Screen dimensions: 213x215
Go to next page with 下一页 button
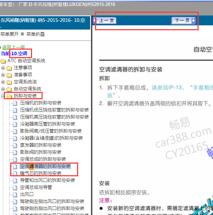click(183, 21)
